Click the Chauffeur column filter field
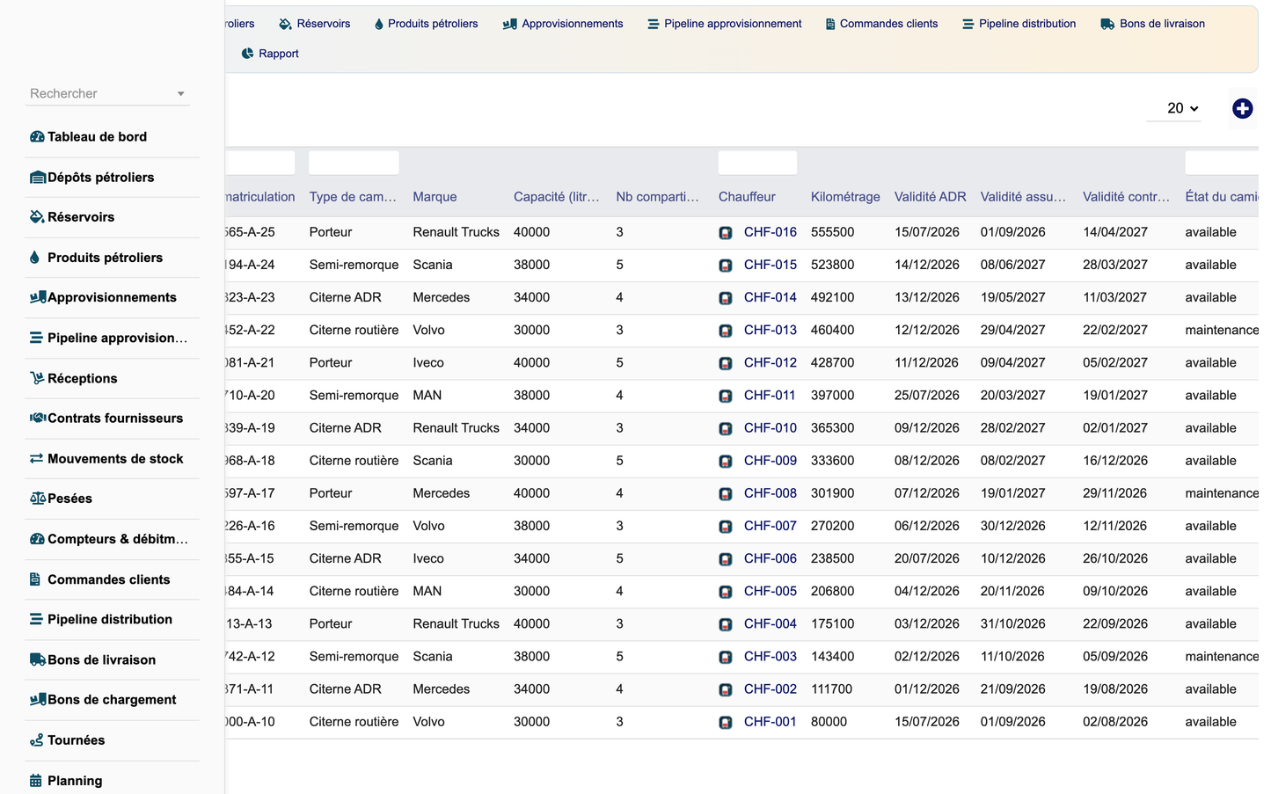Screen dimensions: 1271x794 click(757, 163)
